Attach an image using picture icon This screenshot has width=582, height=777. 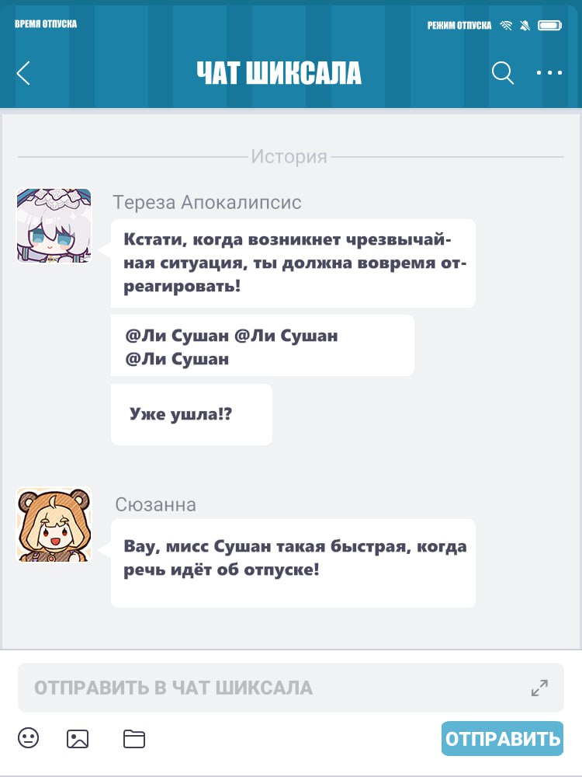[78, 739]
